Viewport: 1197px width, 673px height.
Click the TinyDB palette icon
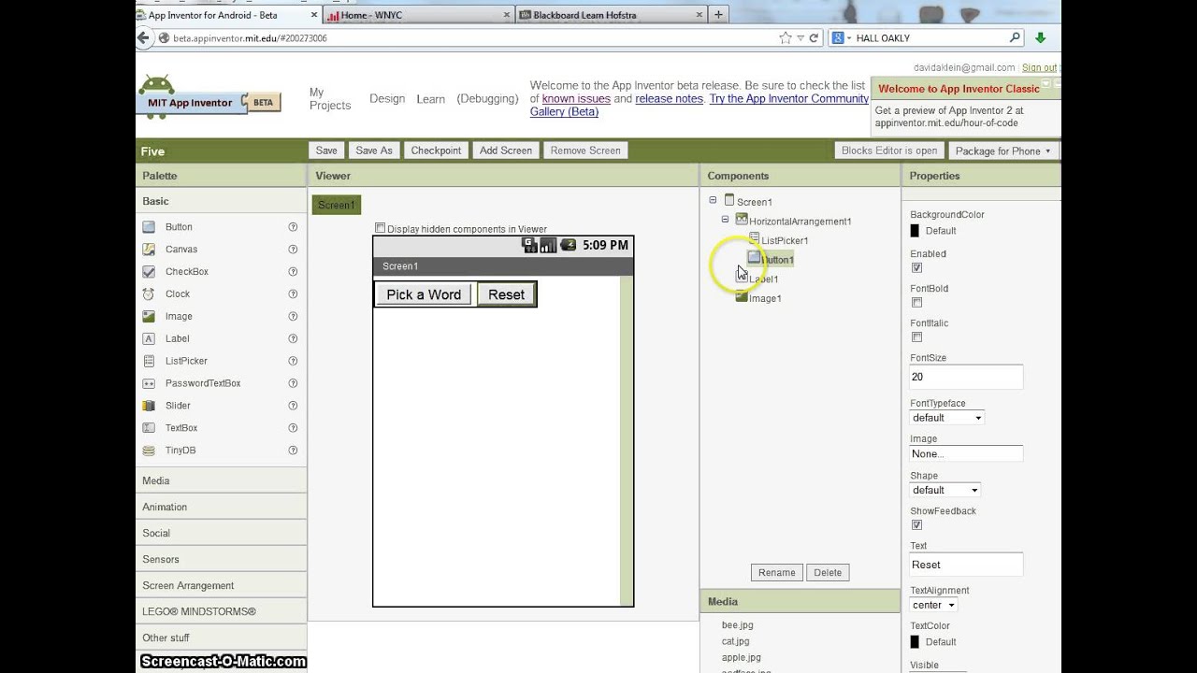(149, 451)
